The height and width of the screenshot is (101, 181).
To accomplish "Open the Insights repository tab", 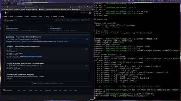I will 54,16.
